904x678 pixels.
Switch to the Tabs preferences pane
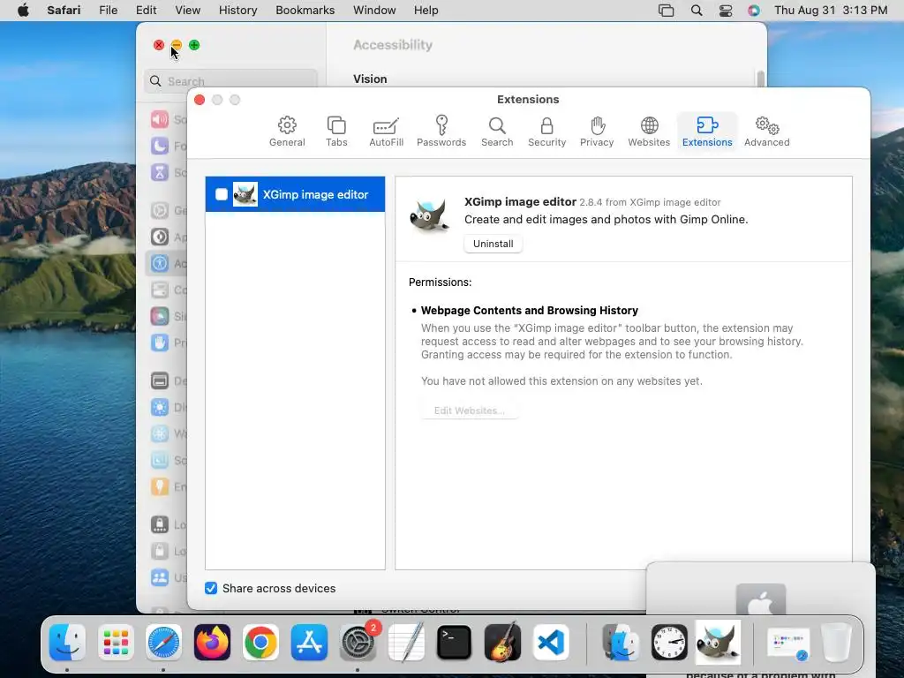336,132
